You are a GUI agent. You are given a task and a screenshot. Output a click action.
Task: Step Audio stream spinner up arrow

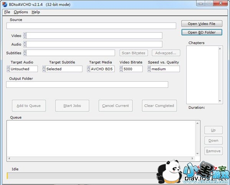tap(25, 43)
